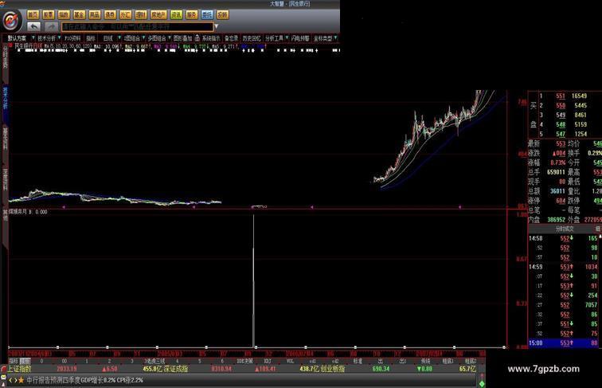This screenshot has width=602, height=388.
Task: Open the 首页 home button
Action: click(33, 14)
